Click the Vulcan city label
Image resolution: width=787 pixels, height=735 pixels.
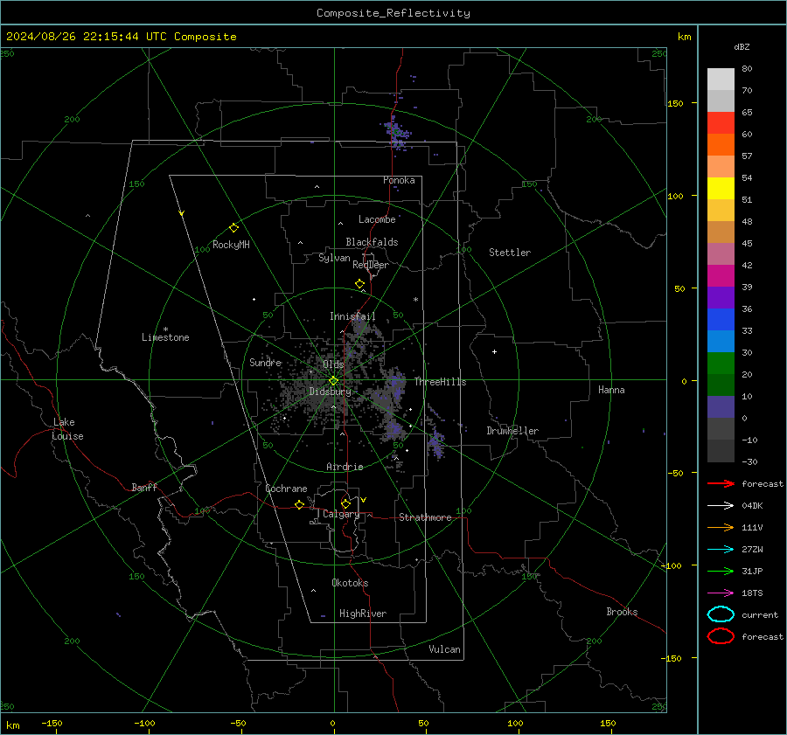point(445,649)
